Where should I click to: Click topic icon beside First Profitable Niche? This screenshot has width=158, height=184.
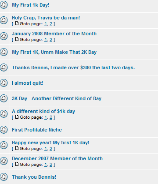[4, 130]
